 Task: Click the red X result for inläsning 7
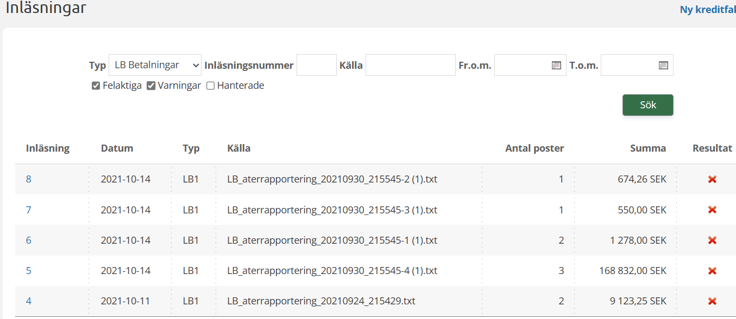click(712, 210)
